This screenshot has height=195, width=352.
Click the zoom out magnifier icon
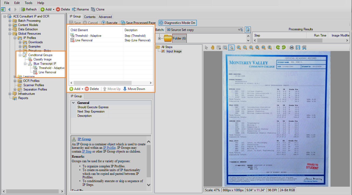click(245, 48)
